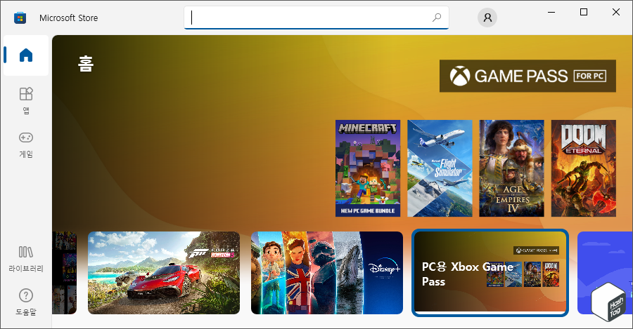Open the Minecraft game cover

point(368,168)
